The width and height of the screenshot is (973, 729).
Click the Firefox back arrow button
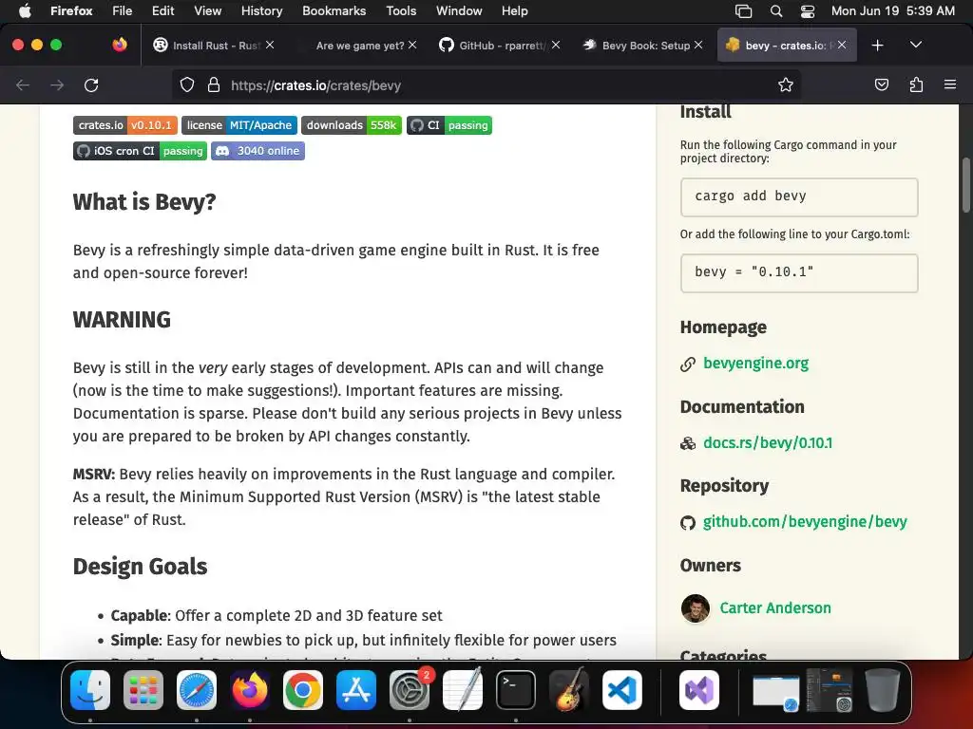click(23, 84)
